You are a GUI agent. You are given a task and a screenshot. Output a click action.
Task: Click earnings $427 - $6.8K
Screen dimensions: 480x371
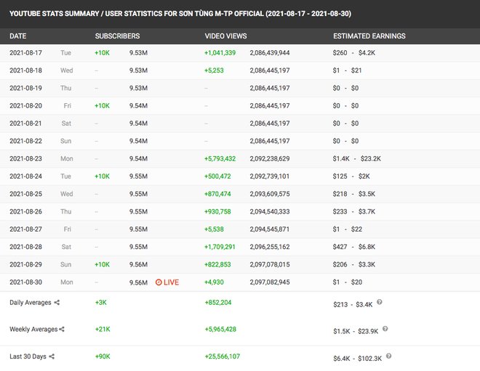tap(354, 247)
